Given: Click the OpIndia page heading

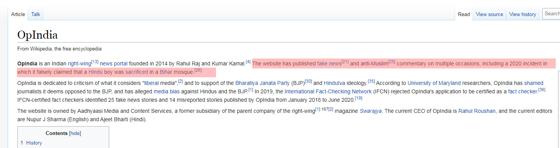Looking at the screenshot, I should (37, 35).
